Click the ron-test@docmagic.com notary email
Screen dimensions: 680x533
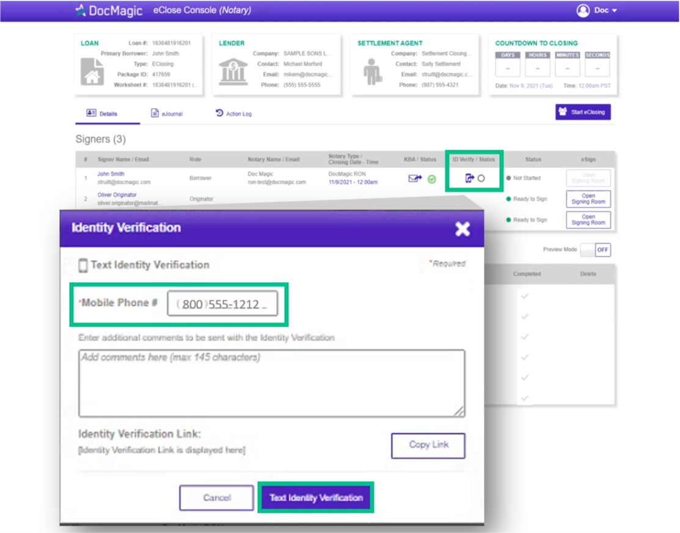(x=277, y=182)
